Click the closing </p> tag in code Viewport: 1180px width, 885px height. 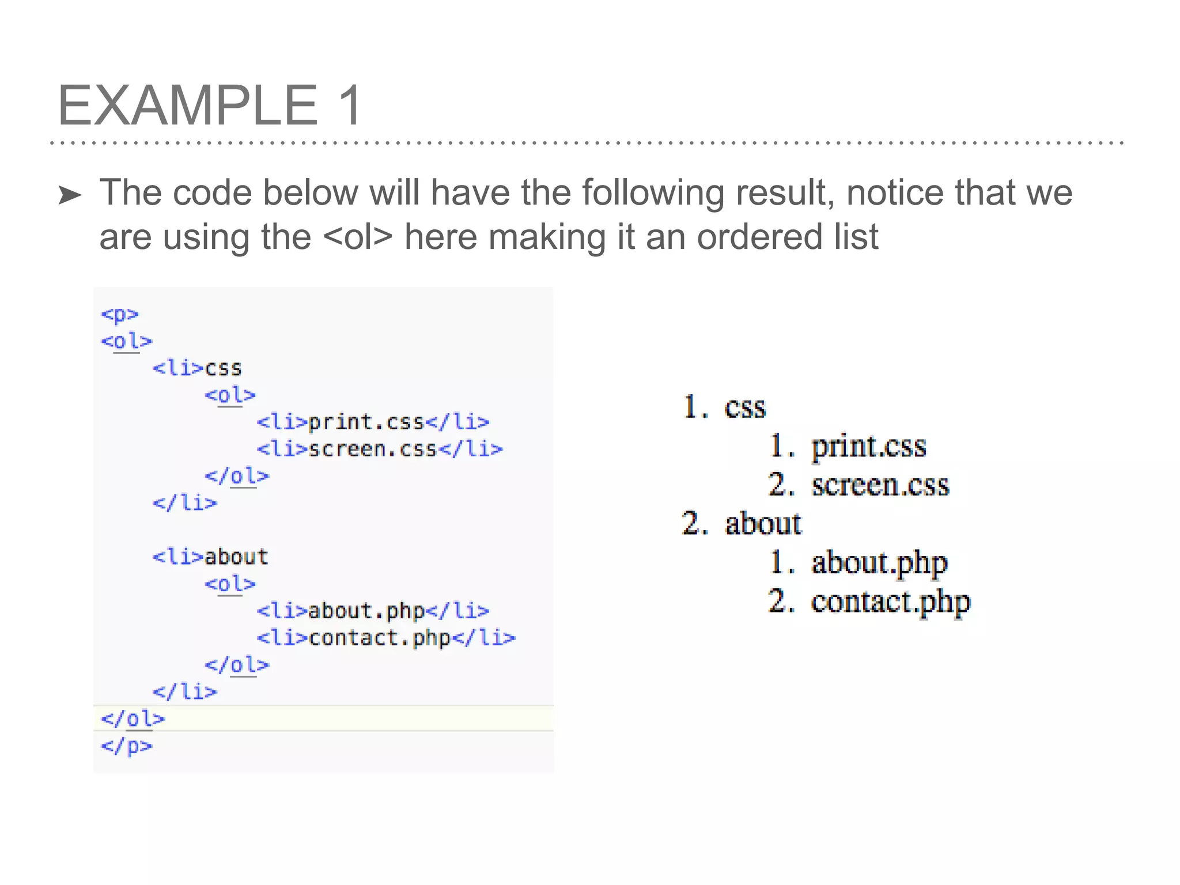tap(126, 746)
